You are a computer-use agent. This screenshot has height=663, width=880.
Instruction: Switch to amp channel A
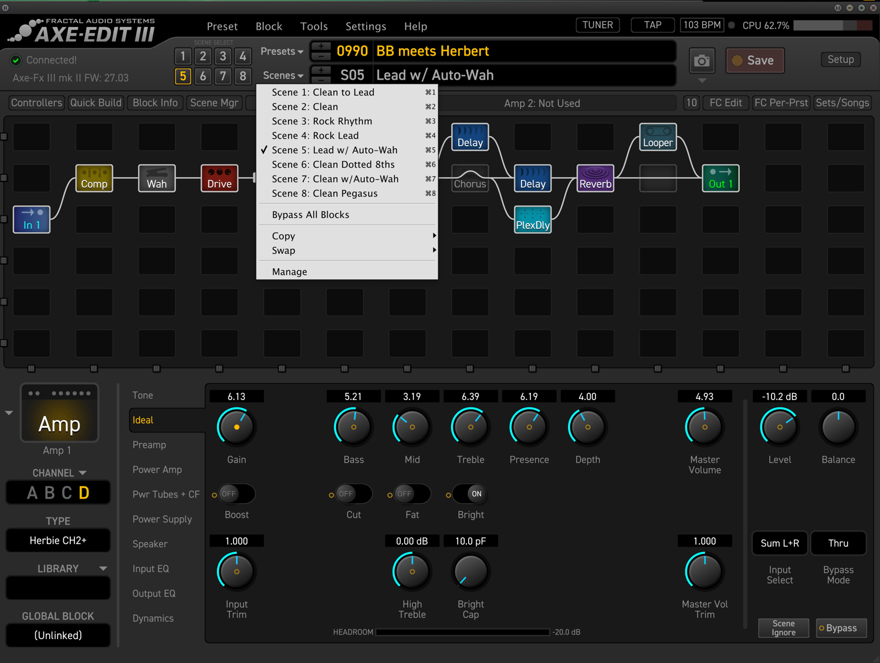(x=32, y=493)
